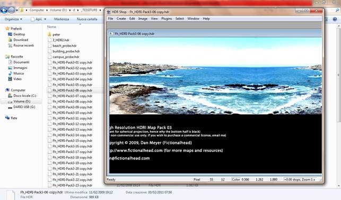Select file Fh_HDRI-Pack3-20 copy.hdr

click(x=73, y=169)
